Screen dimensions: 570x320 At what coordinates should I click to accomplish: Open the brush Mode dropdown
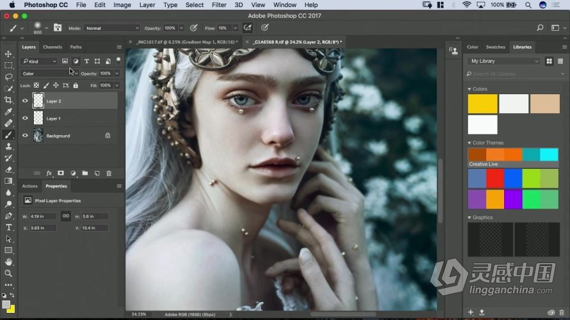pos(112,28)
